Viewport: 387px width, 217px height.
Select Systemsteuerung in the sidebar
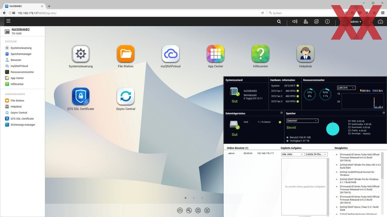(21, 48)
